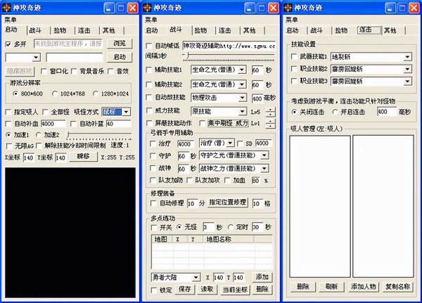Enable the 窗口化 checkbox
The height and width of the screenshot is (303, 422).
[44, 71]
